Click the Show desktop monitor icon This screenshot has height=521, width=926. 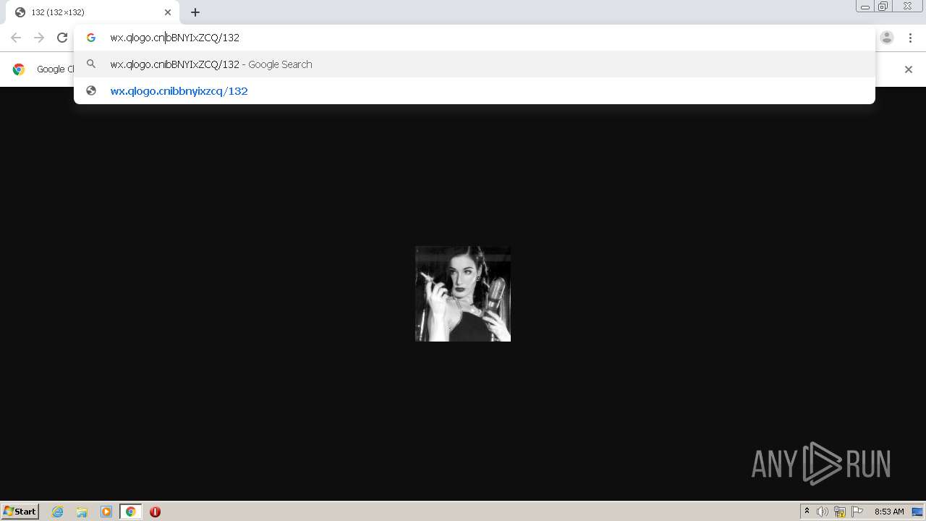(918, 512)
